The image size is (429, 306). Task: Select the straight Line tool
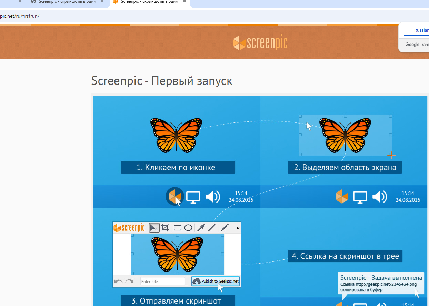point(212,228)
